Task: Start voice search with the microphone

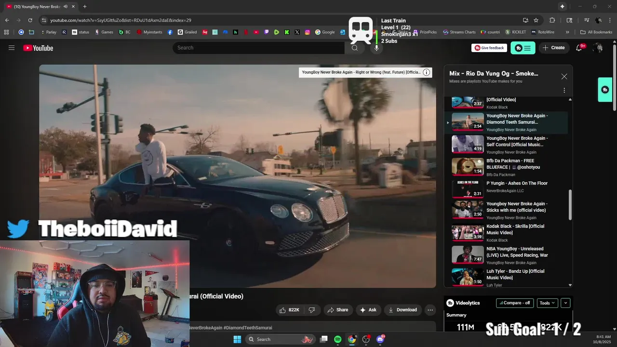Action: [x=376, y=48]
